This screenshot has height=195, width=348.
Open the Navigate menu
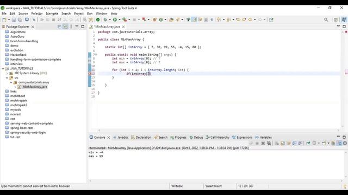tap(52, 14)
